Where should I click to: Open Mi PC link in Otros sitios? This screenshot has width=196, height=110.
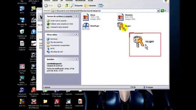pos(52,49)
